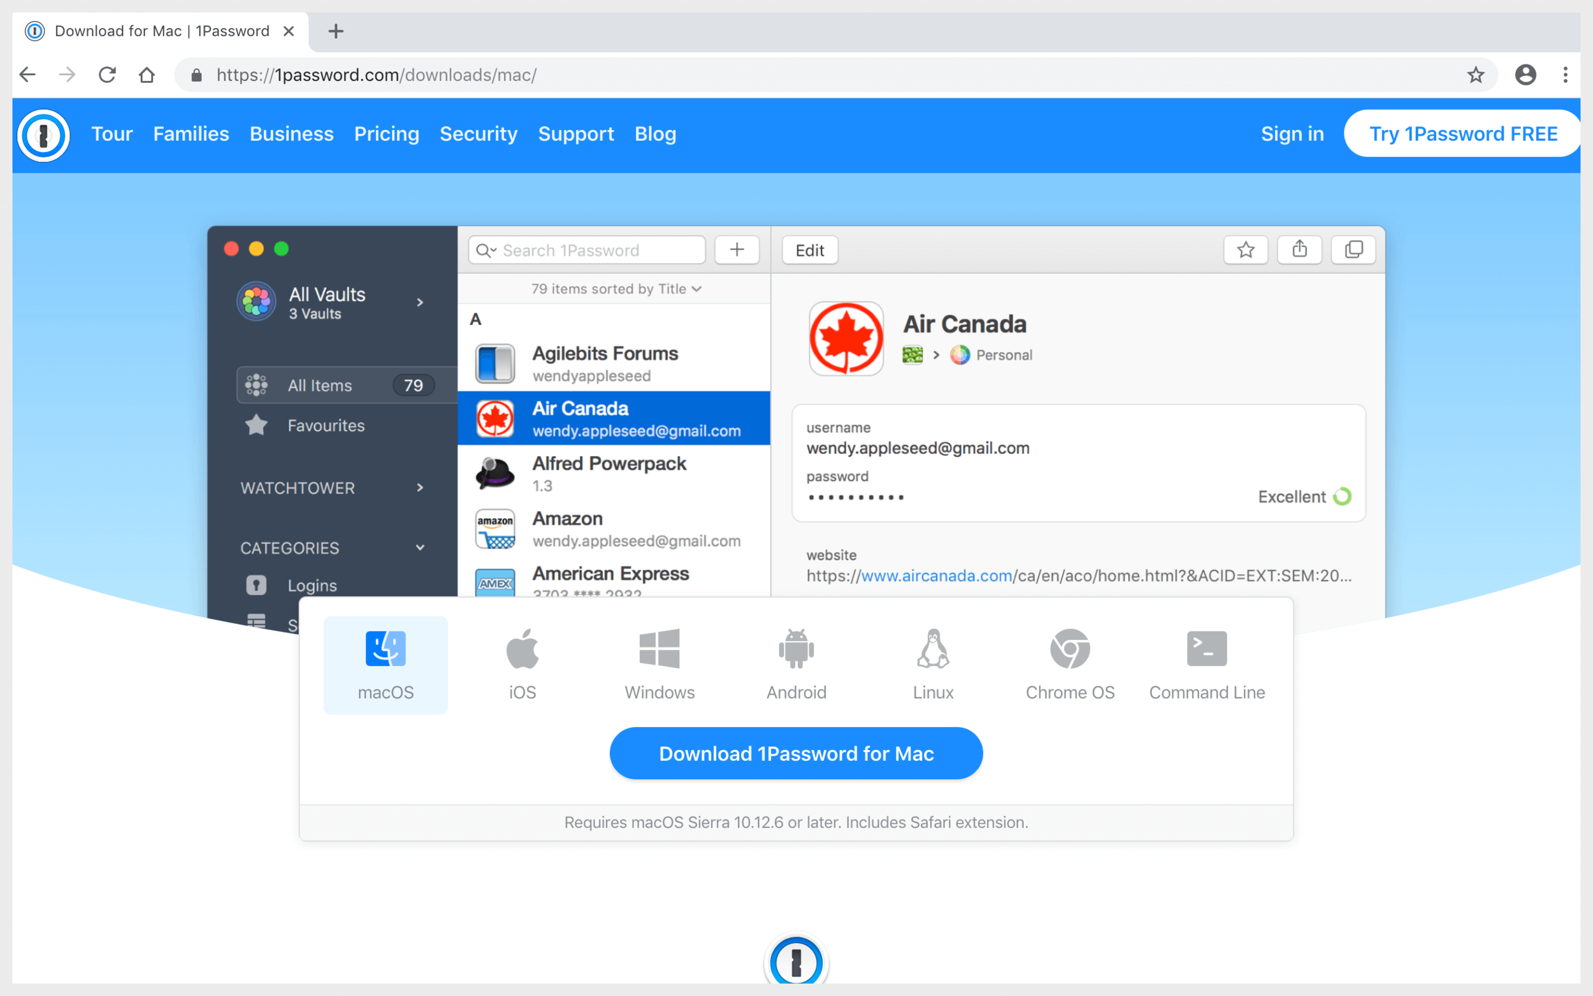Select the Windows logo icon

click(x=660, y=649)
